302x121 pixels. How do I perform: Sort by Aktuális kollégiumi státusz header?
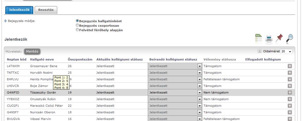point(120,59)
